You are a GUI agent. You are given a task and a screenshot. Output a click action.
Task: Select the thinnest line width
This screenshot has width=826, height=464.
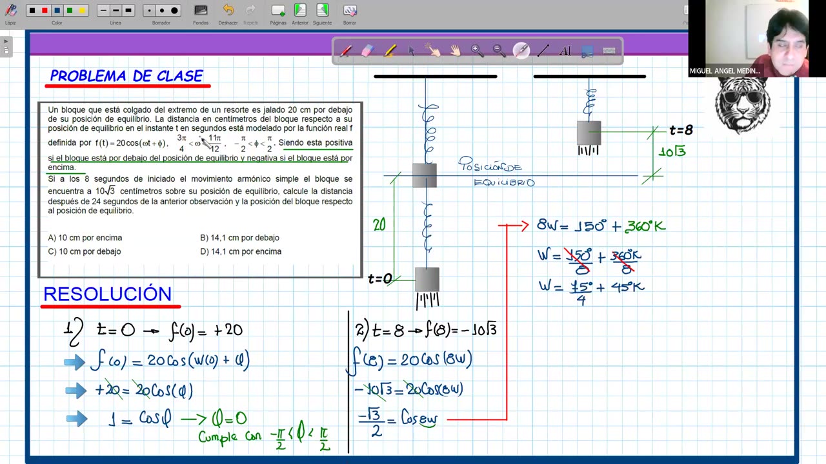coord(103,10)
